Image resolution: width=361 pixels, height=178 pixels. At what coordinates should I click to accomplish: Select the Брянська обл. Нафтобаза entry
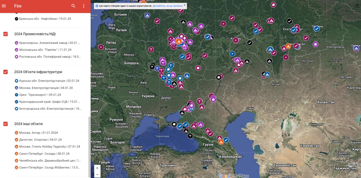(45, 19)
